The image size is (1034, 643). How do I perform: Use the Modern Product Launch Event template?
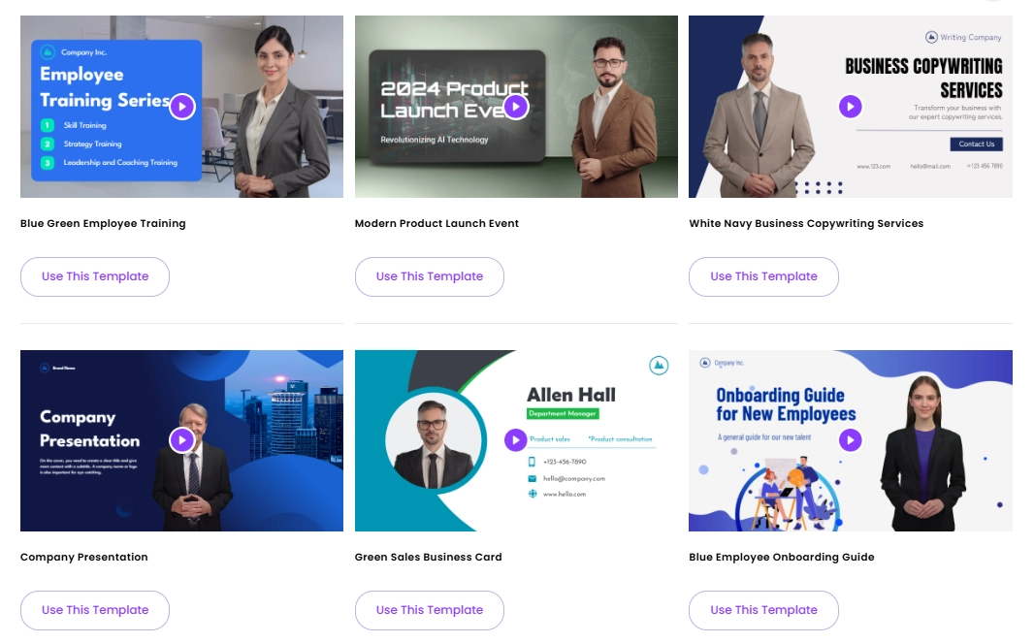[x=430, y=276]
